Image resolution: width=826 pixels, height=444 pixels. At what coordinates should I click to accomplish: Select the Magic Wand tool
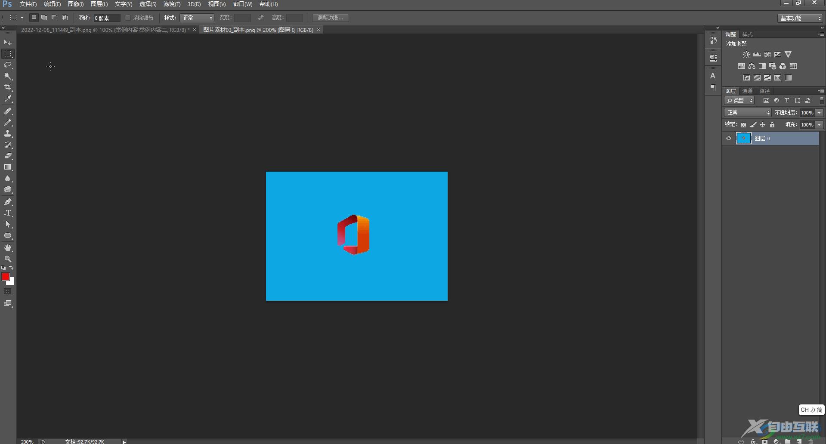click(8, 76)
